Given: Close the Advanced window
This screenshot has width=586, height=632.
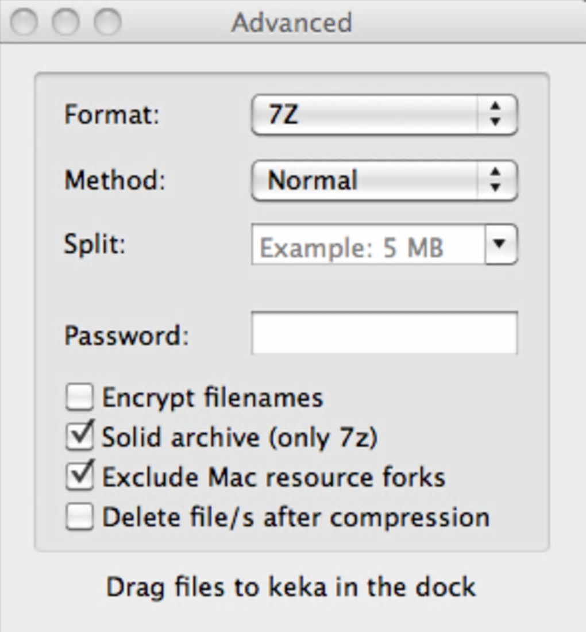Looking at the screenshot, I should point(24,23).
